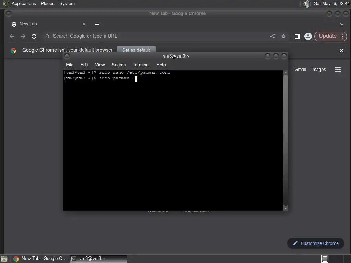Click the terminal title bar vm3@vm3:~
351x263 pixels.
coord(176,56)
